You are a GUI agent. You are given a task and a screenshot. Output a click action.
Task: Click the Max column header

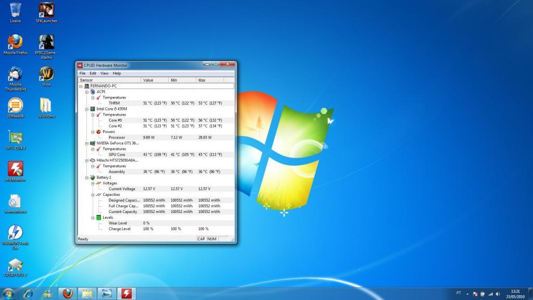tap(210, 80)
